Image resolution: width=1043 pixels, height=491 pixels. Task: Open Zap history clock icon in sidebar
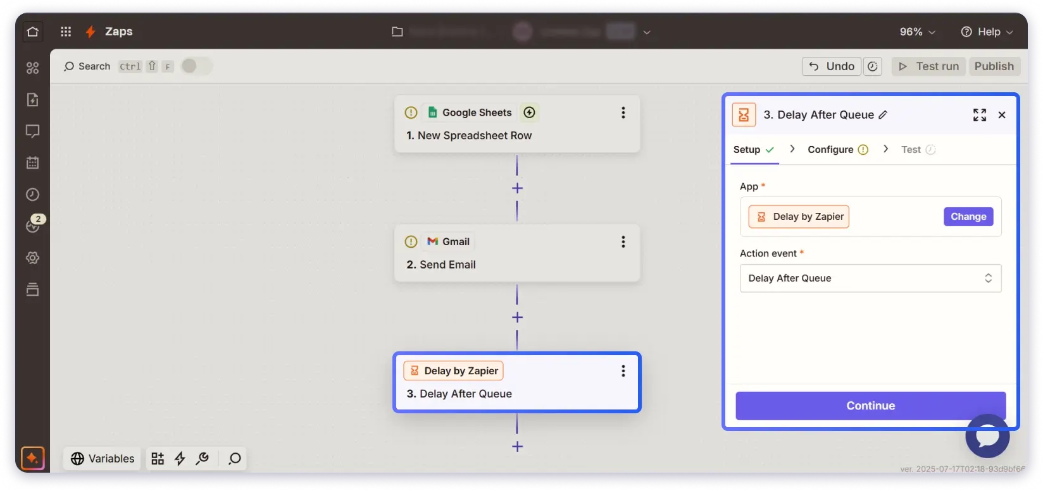(x=33, y=195)
